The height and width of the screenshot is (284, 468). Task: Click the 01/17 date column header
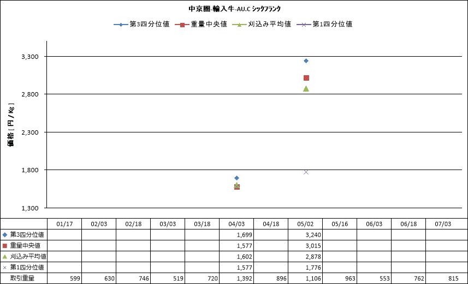[64, 224]
